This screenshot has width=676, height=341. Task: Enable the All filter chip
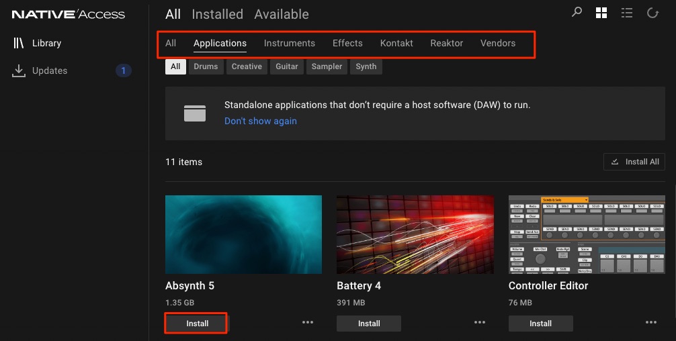point(175,66)
